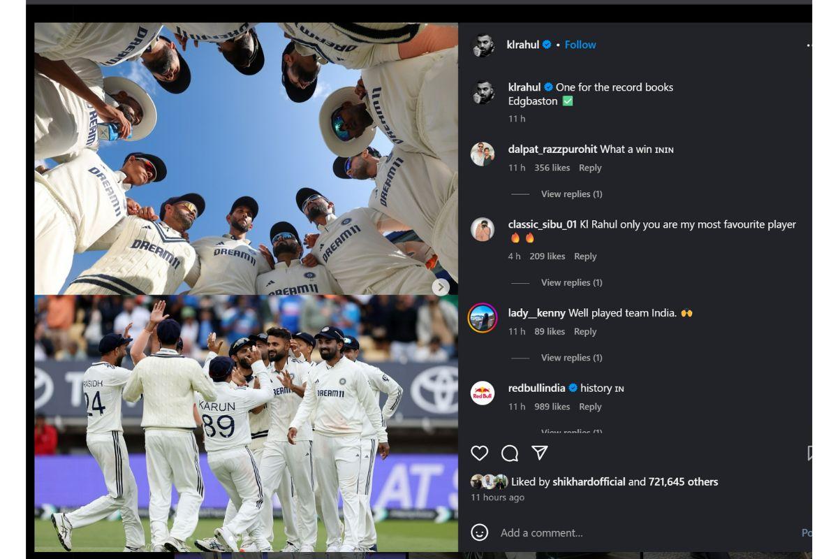This screenshot has width=838, height=559.
Task: Open shikhardofficial liker thumbnail
Action: coord(486,481)
